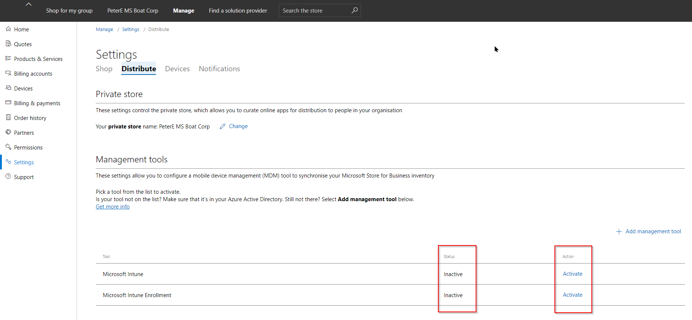
Task: Open Permissions in sidebar
Action: tap(28, 148)
